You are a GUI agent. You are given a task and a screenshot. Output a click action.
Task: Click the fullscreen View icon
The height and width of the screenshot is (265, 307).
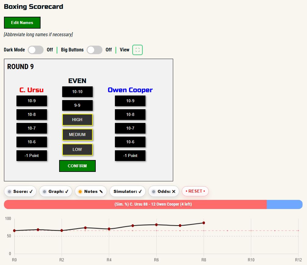(x=137, y=50)
